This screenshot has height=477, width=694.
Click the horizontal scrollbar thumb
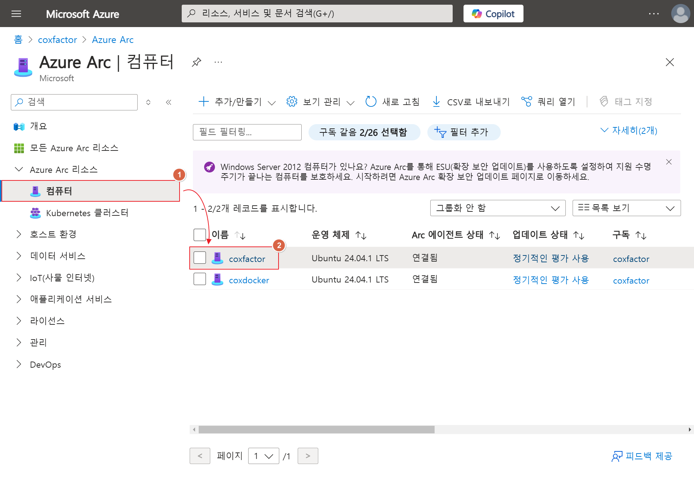pos(316,429)
